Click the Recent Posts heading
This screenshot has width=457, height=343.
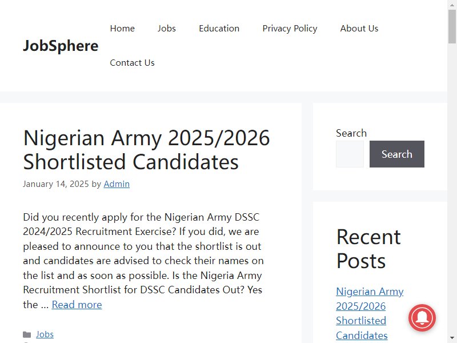tap(368, 249)
